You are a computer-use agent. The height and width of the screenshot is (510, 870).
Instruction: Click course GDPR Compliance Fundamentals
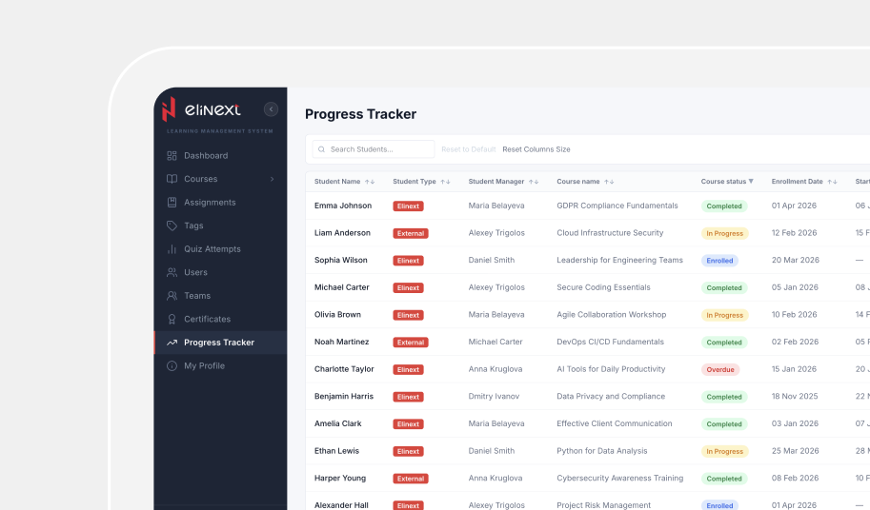(617, 206)
